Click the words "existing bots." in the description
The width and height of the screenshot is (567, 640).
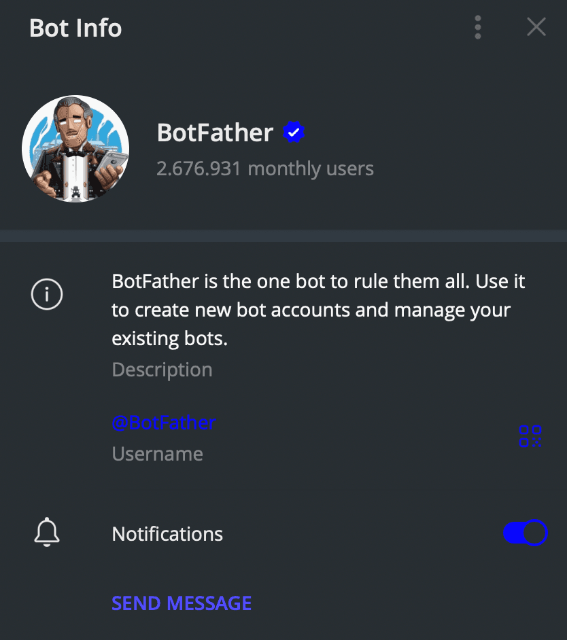(169, 338)
